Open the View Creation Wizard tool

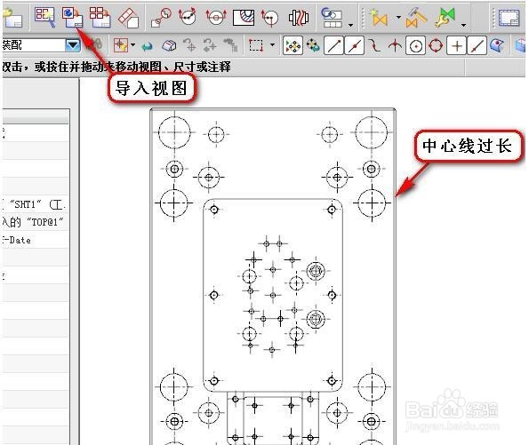tap(44, 17)
